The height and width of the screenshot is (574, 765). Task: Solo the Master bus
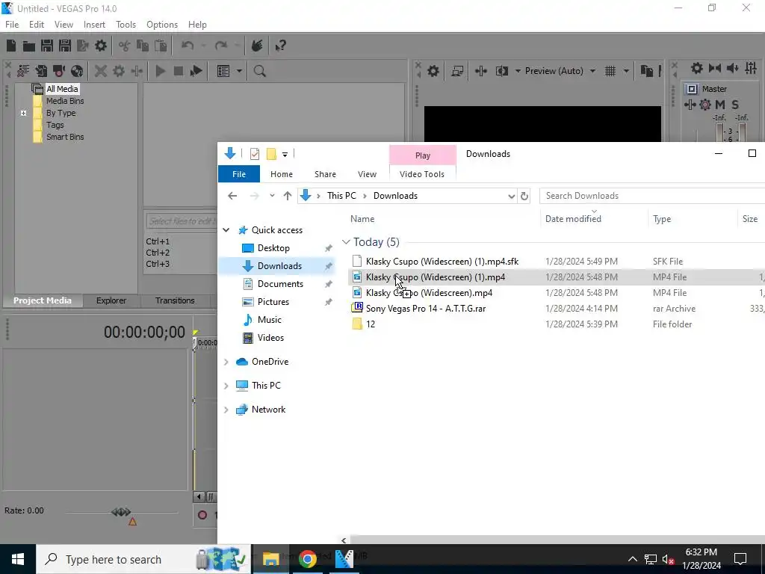pos(735,105)
